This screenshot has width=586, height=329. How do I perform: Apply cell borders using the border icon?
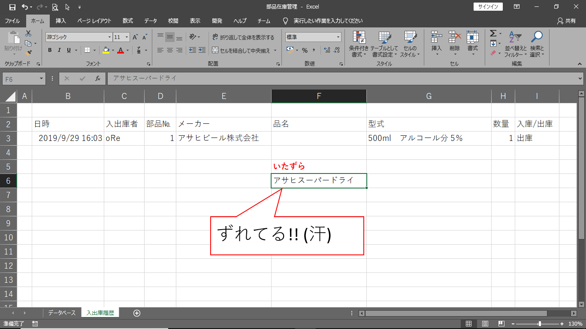pos(88,50)
